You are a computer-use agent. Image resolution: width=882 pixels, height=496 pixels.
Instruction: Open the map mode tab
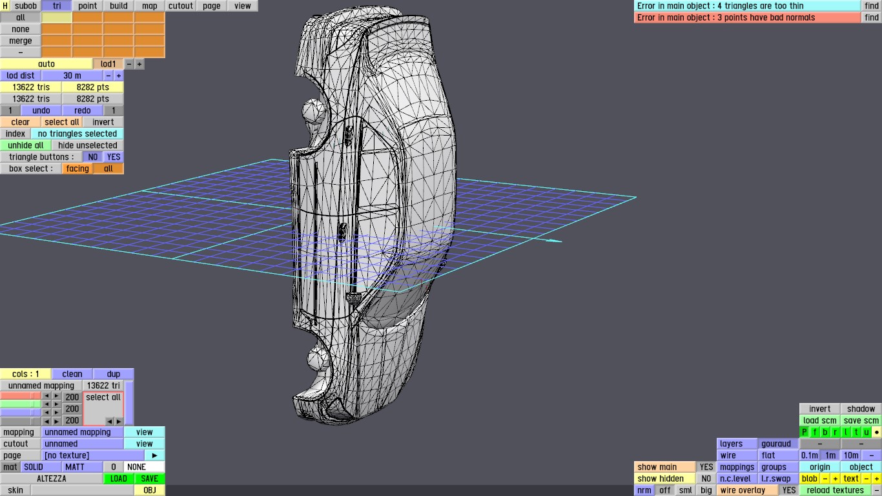[150, 6]
